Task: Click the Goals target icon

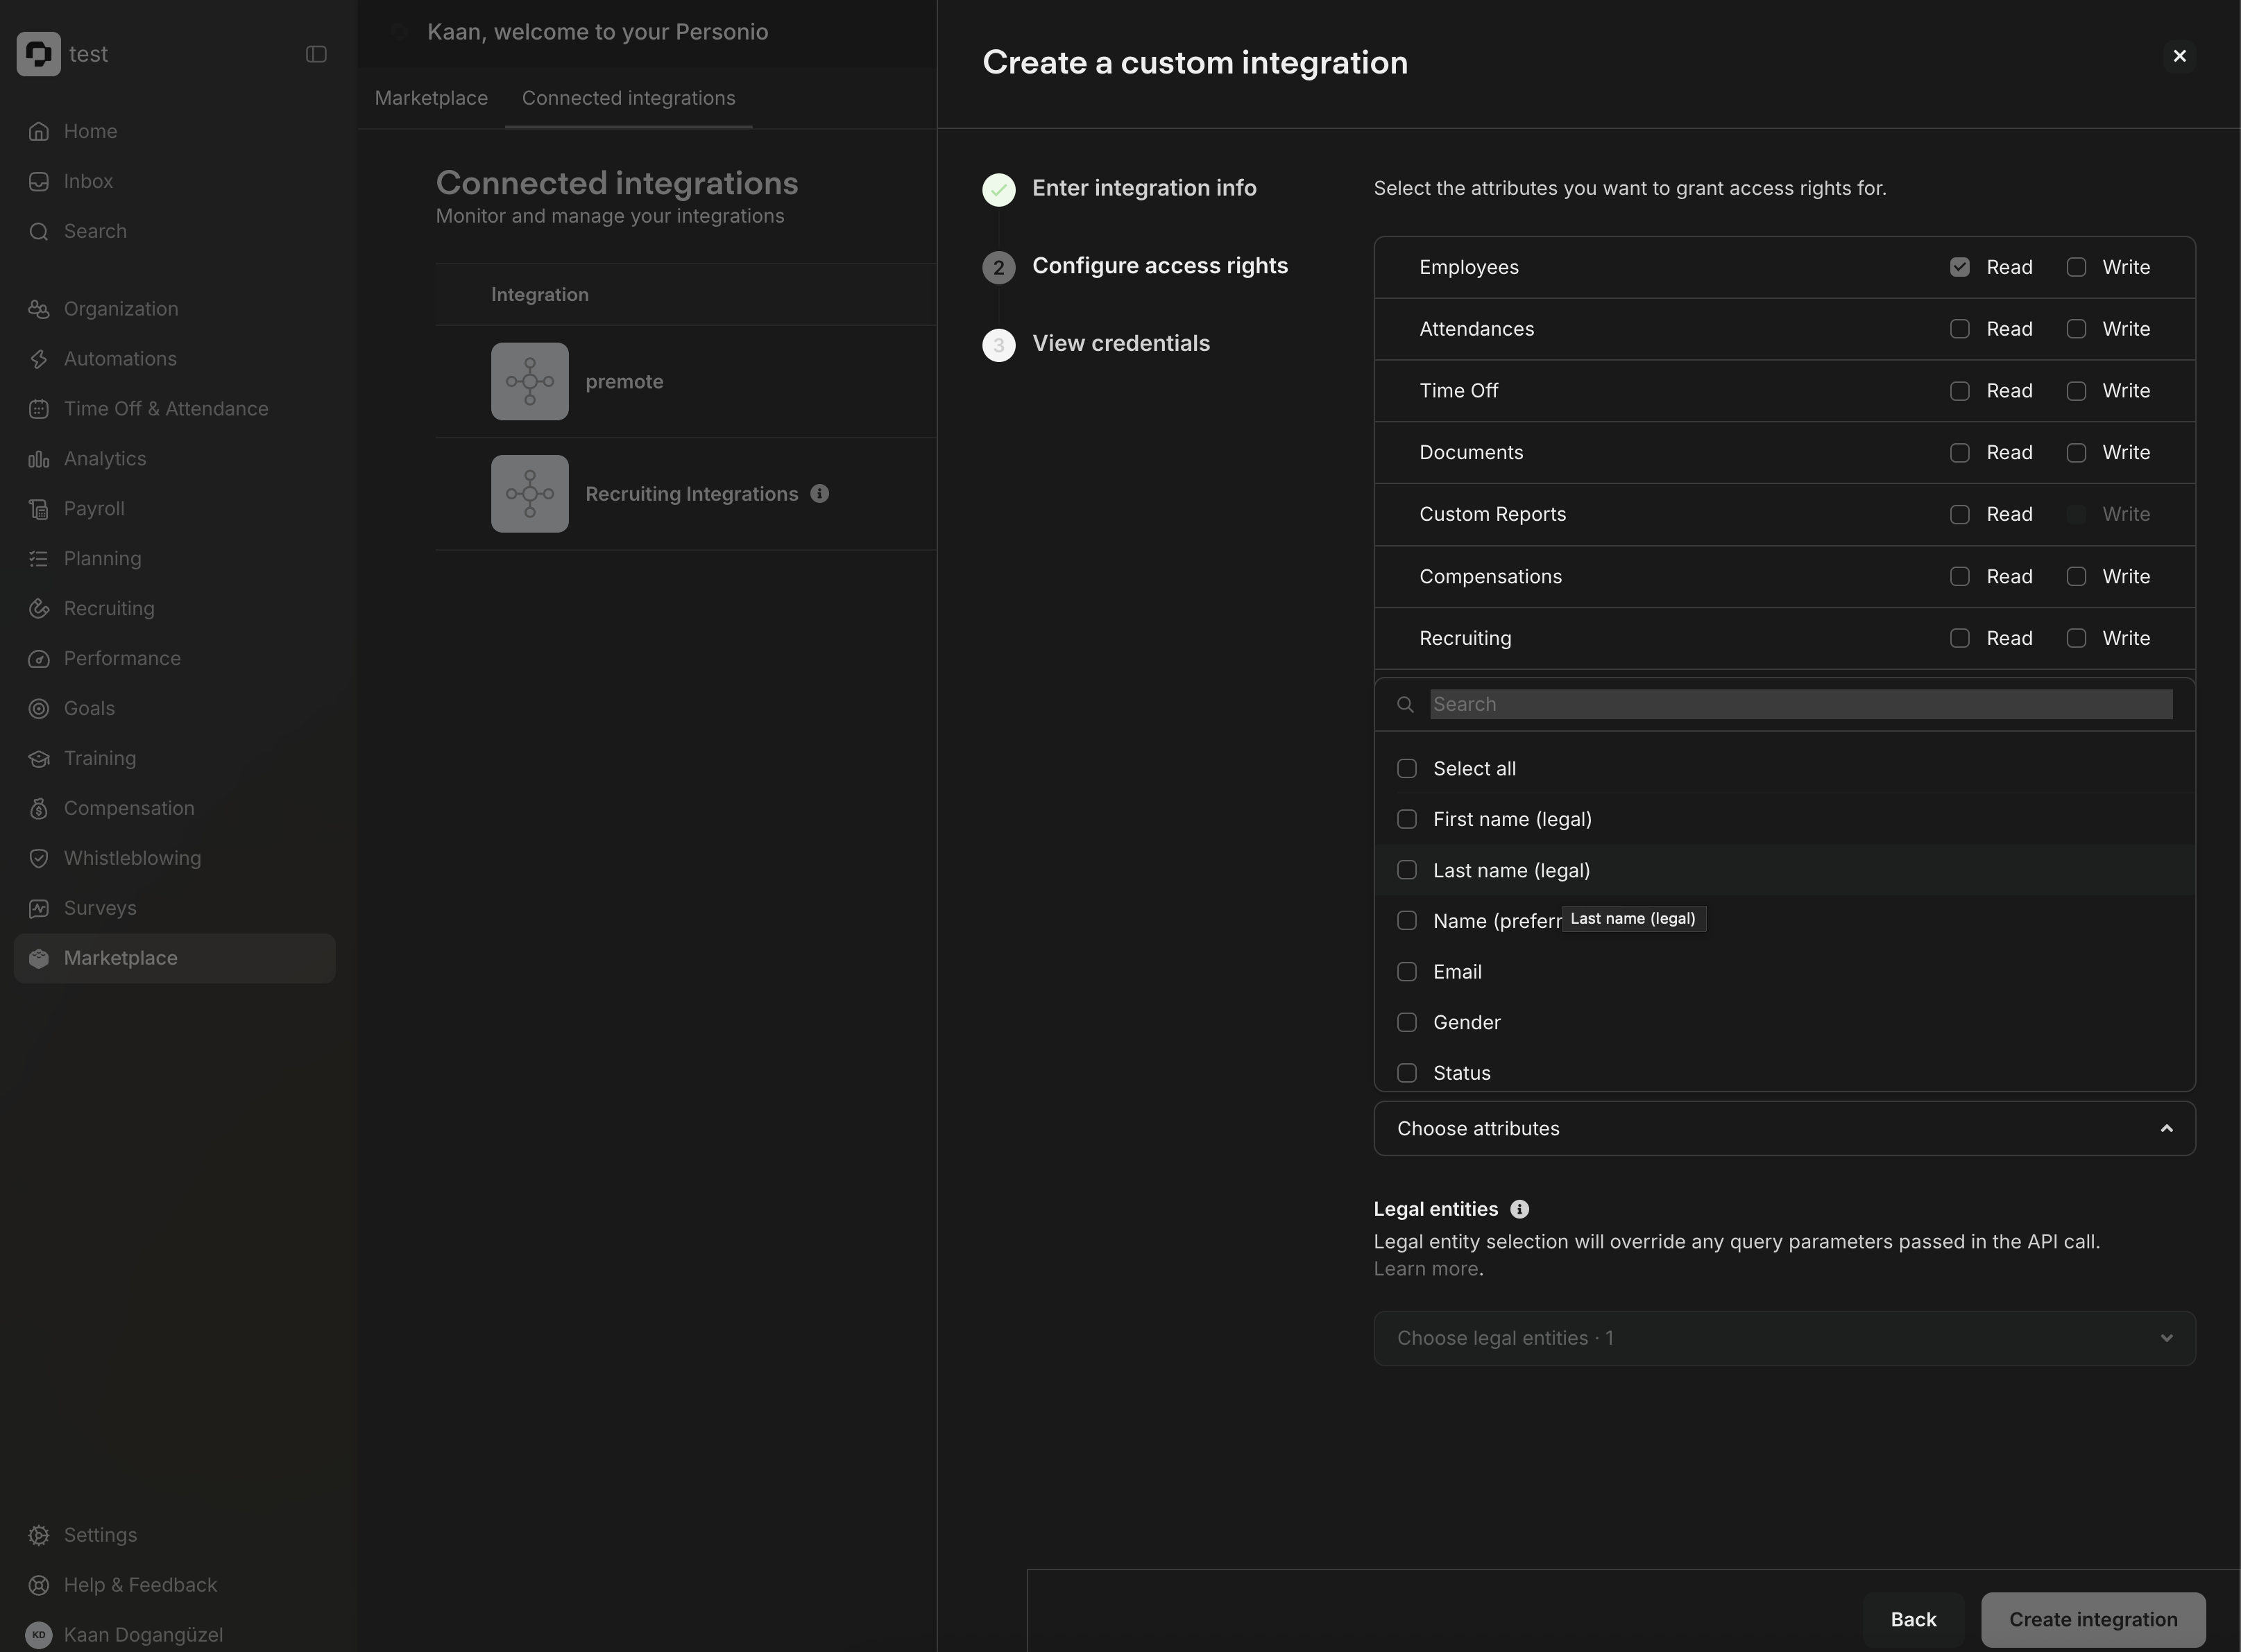Action: [x=39, y=709]
